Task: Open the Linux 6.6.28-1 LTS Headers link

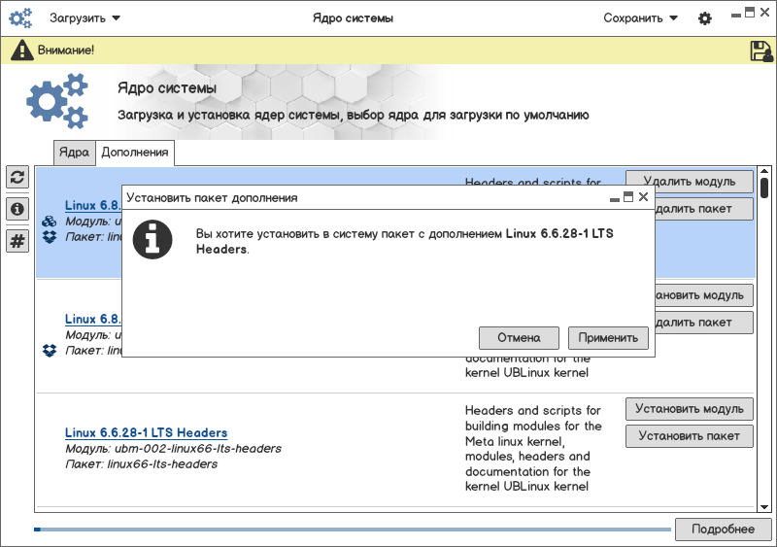Action: pos(146,432)
